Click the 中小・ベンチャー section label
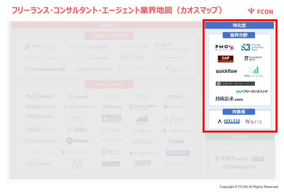 click(109, 85)
